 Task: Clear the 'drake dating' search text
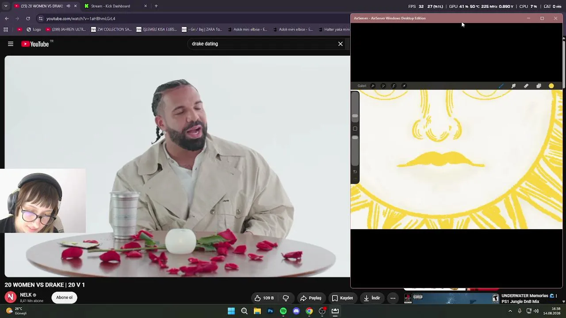coord(340,44)
